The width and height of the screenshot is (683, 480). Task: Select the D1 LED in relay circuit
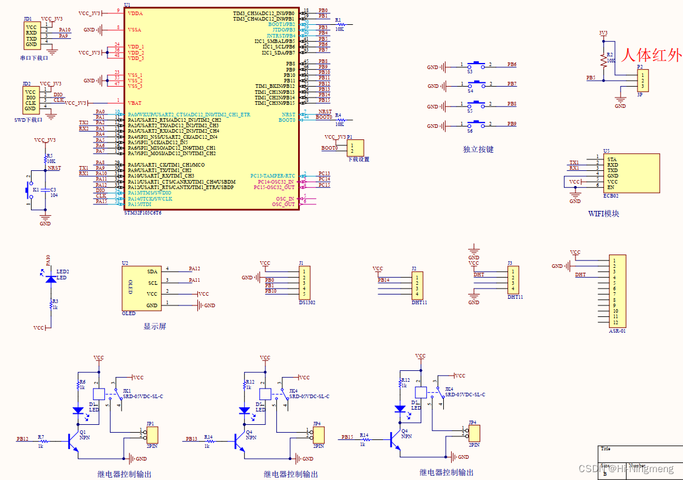click(78, 410)
